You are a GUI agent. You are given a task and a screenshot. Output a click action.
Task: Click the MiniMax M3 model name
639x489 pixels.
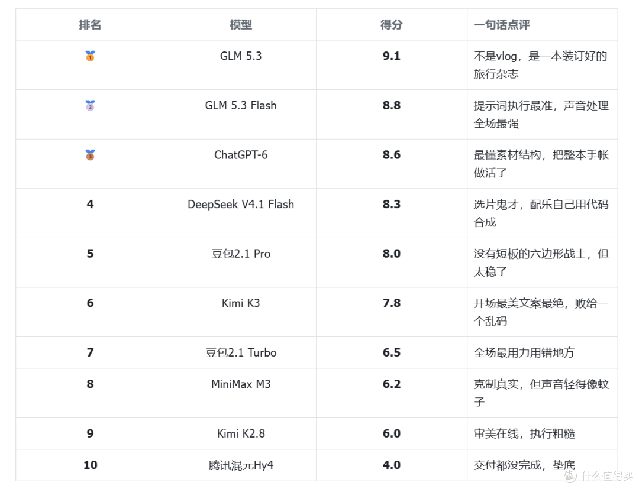pyautogui.click(x=241, y=384)
